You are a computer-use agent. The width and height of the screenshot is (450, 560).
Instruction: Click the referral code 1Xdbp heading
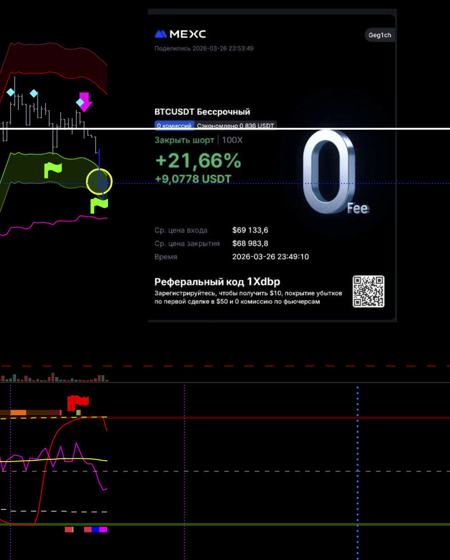pyautogui.click(x=217, y=282)
